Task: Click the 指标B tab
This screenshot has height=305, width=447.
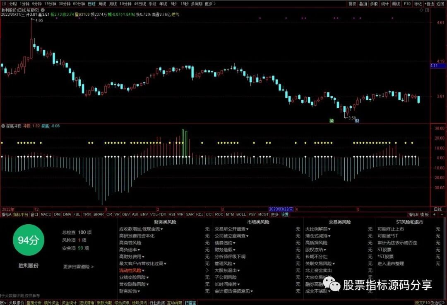Action: click(413, 214)
